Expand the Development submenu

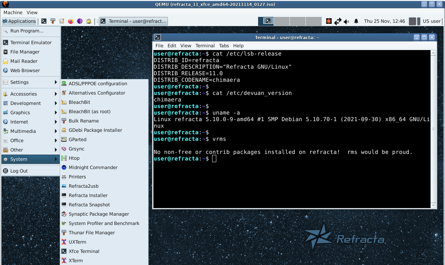(31, 103)
